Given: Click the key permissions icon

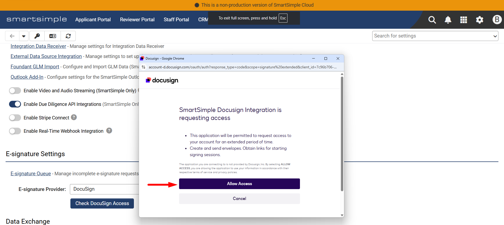Looking at the screenshot, I should click(37, 36).
